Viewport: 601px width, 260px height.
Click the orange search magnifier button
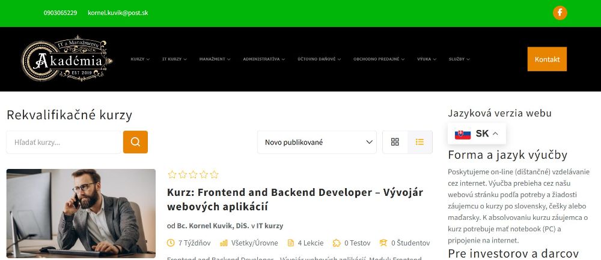tap(135, 142)
